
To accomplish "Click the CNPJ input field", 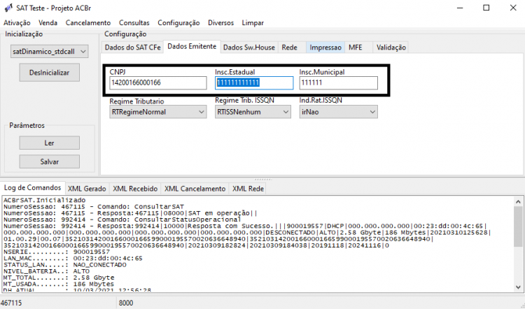I will [158, 83].
